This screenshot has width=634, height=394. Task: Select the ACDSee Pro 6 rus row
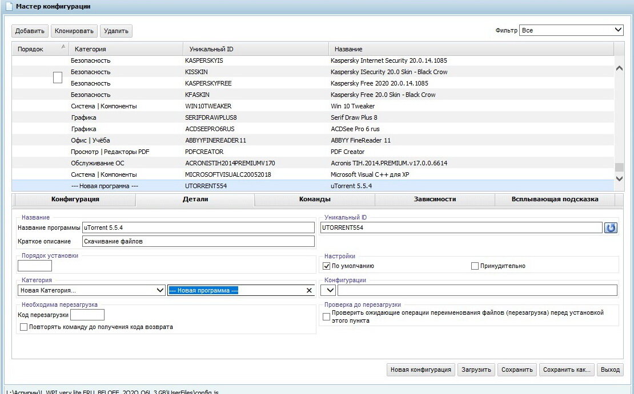pyautogui.click(x=312, y=129)
